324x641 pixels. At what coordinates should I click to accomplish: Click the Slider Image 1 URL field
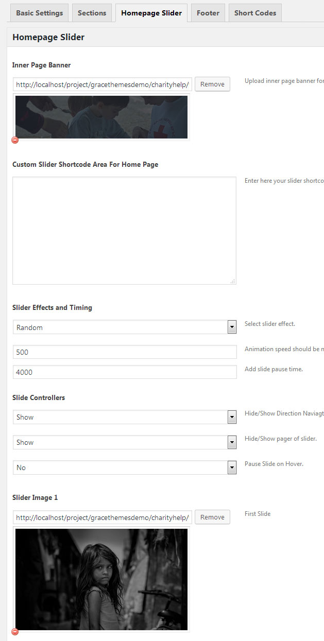pyautogui.click(x=103, y=517)
